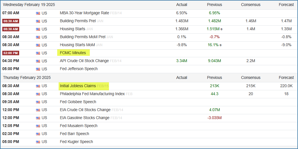Click US flag icon in FOMC Minutes row

(x=38, y=53)
